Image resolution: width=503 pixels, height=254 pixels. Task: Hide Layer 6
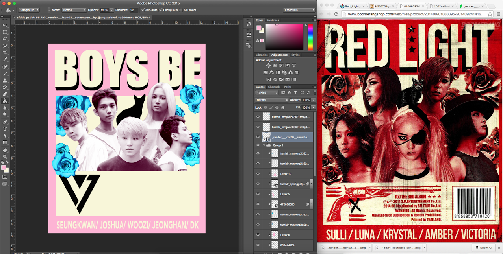click(x=258, y=235)
